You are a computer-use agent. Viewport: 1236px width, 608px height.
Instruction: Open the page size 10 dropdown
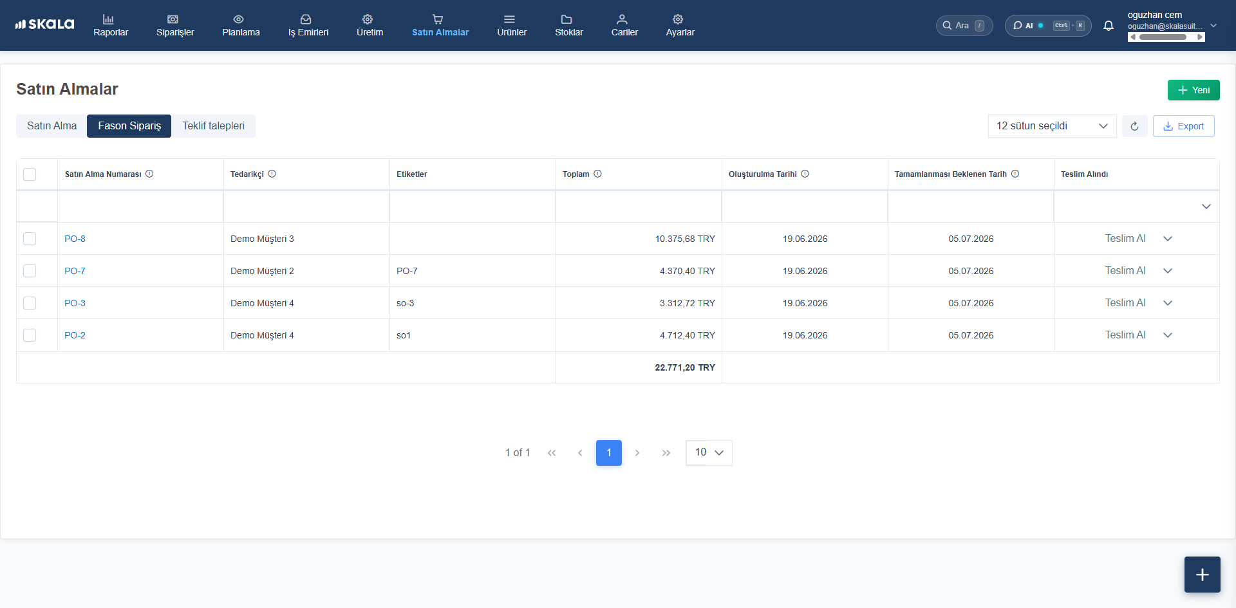[709, 453]
